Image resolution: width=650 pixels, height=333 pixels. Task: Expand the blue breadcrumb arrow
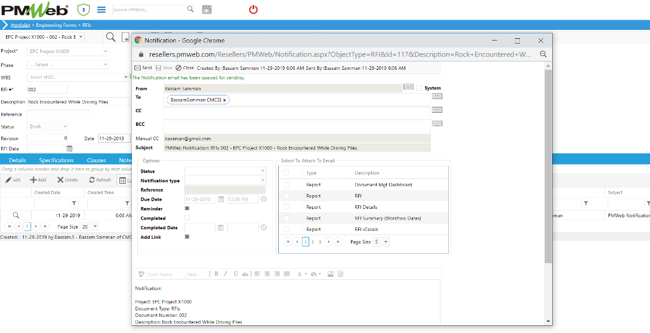pos(5,25)
